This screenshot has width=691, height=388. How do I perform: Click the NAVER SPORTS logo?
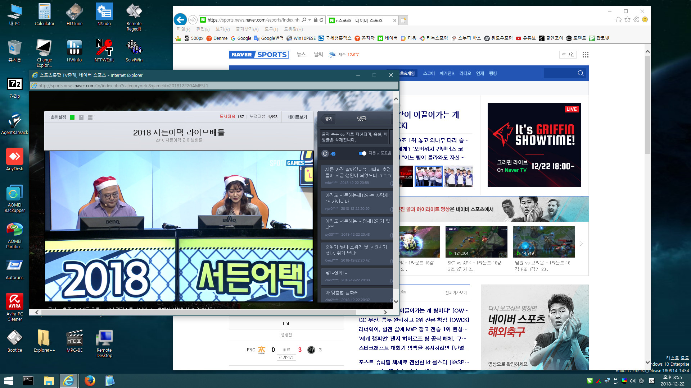pyautogui.click(x=259, y=55)
